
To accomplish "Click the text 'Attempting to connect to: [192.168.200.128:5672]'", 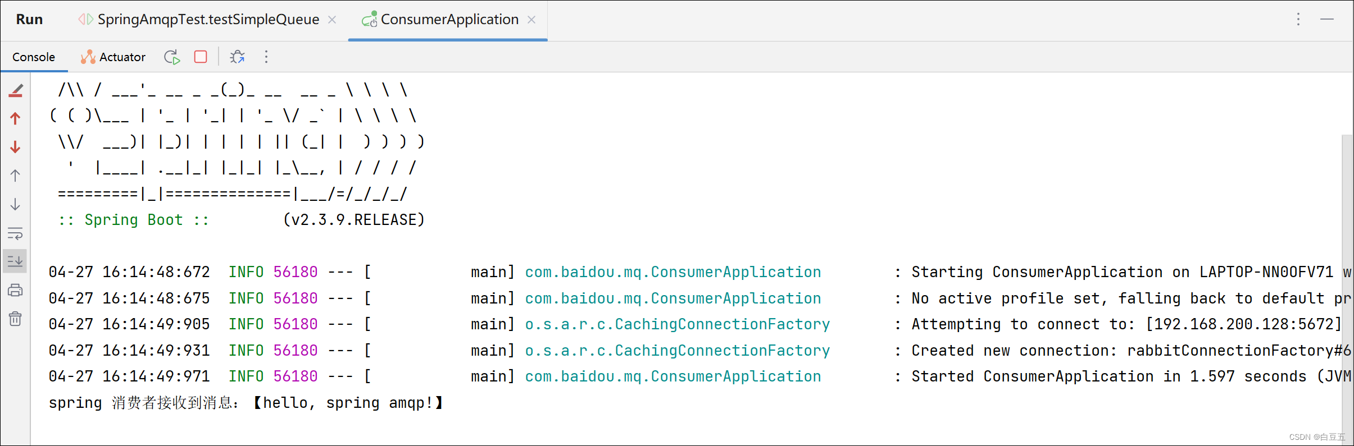I will click(1126, 324).
